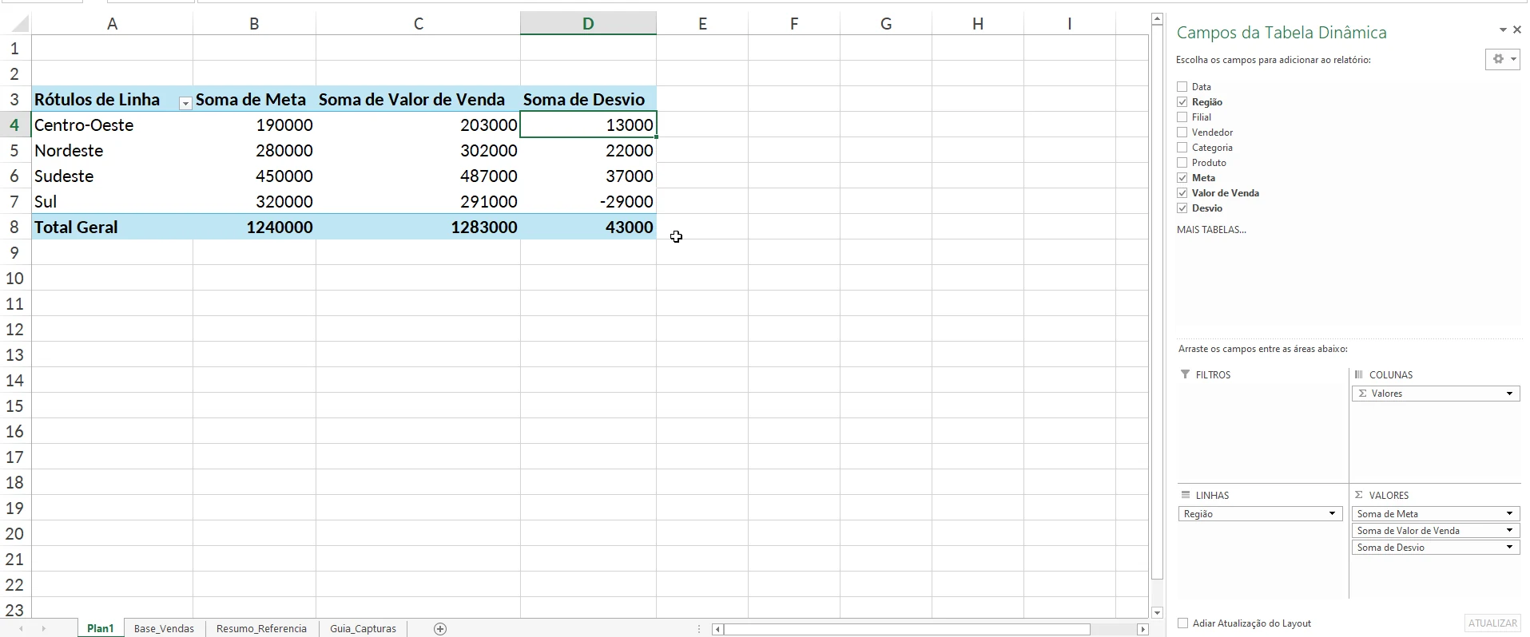Enable the Vendedor field checkbox

point(1182,133)
